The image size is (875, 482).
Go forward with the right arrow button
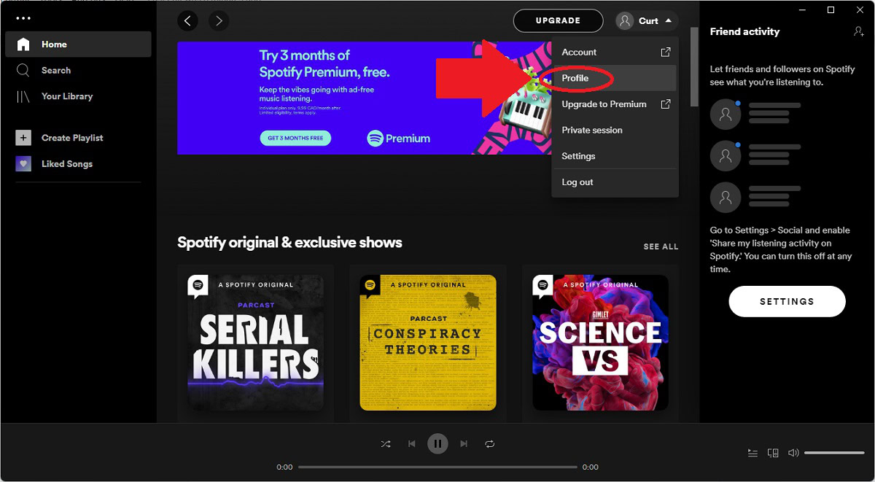(219, 21)
